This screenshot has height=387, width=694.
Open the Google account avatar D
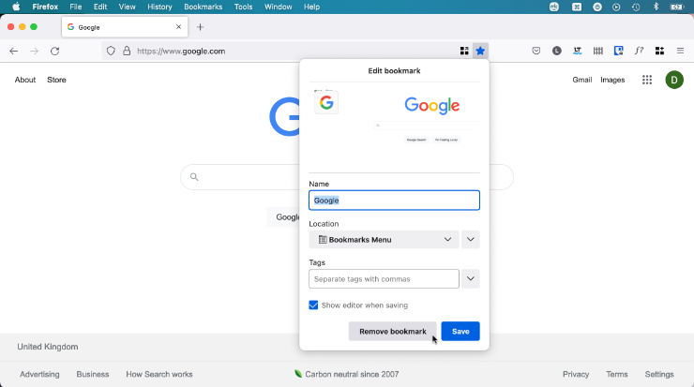(x=674, y=80)
